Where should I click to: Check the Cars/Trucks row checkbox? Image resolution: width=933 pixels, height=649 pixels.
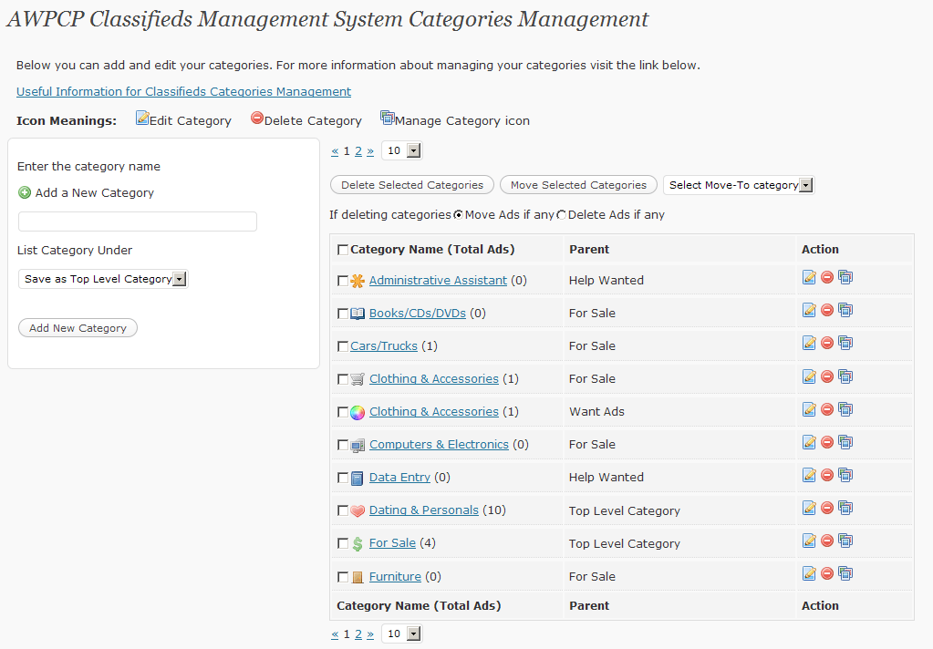coord(343,346)
